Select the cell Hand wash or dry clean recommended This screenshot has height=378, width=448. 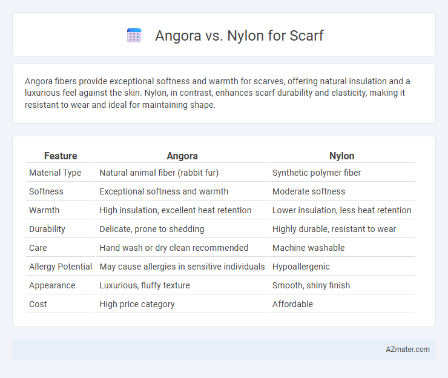click(x=174, y=248)
